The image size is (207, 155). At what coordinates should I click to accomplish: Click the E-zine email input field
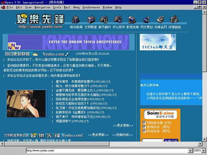point(152,140)
